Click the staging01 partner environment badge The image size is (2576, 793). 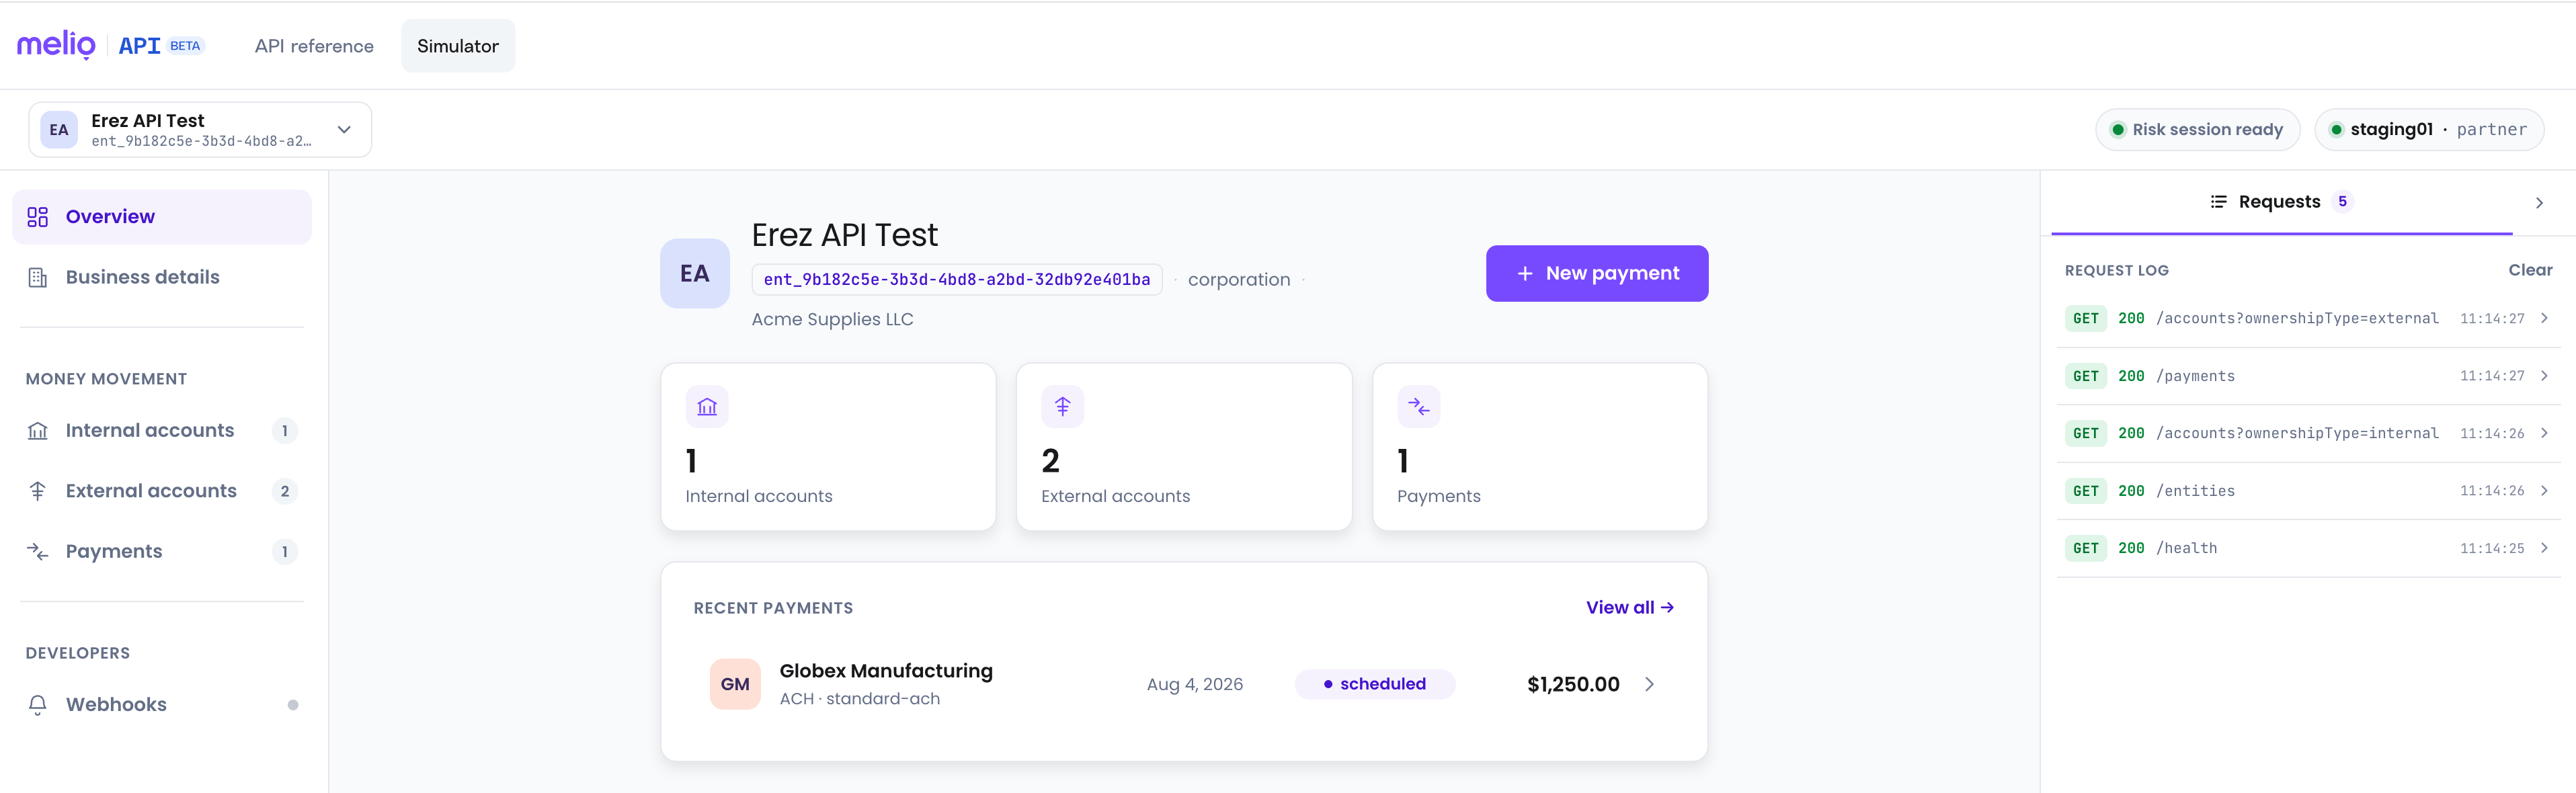pos(2429,130)
